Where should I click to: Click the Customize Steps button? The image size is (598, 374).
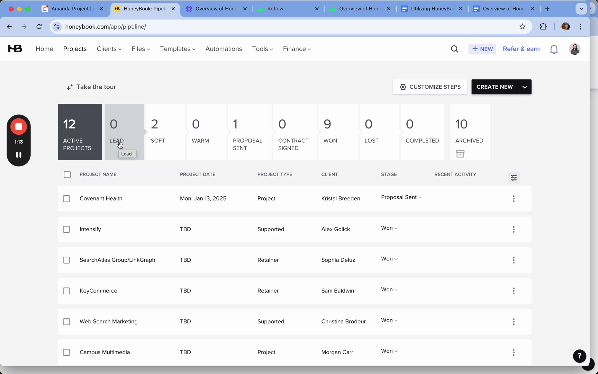430,87
